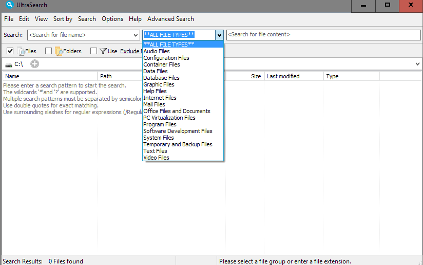
Task: Click the highlighted ALL FILE TYPES text box
Action: [179, 35]
